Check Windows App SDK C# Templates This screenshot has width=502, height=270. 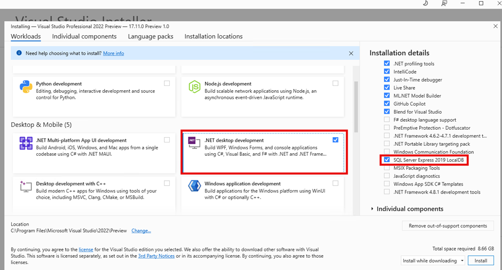(387, 184)
